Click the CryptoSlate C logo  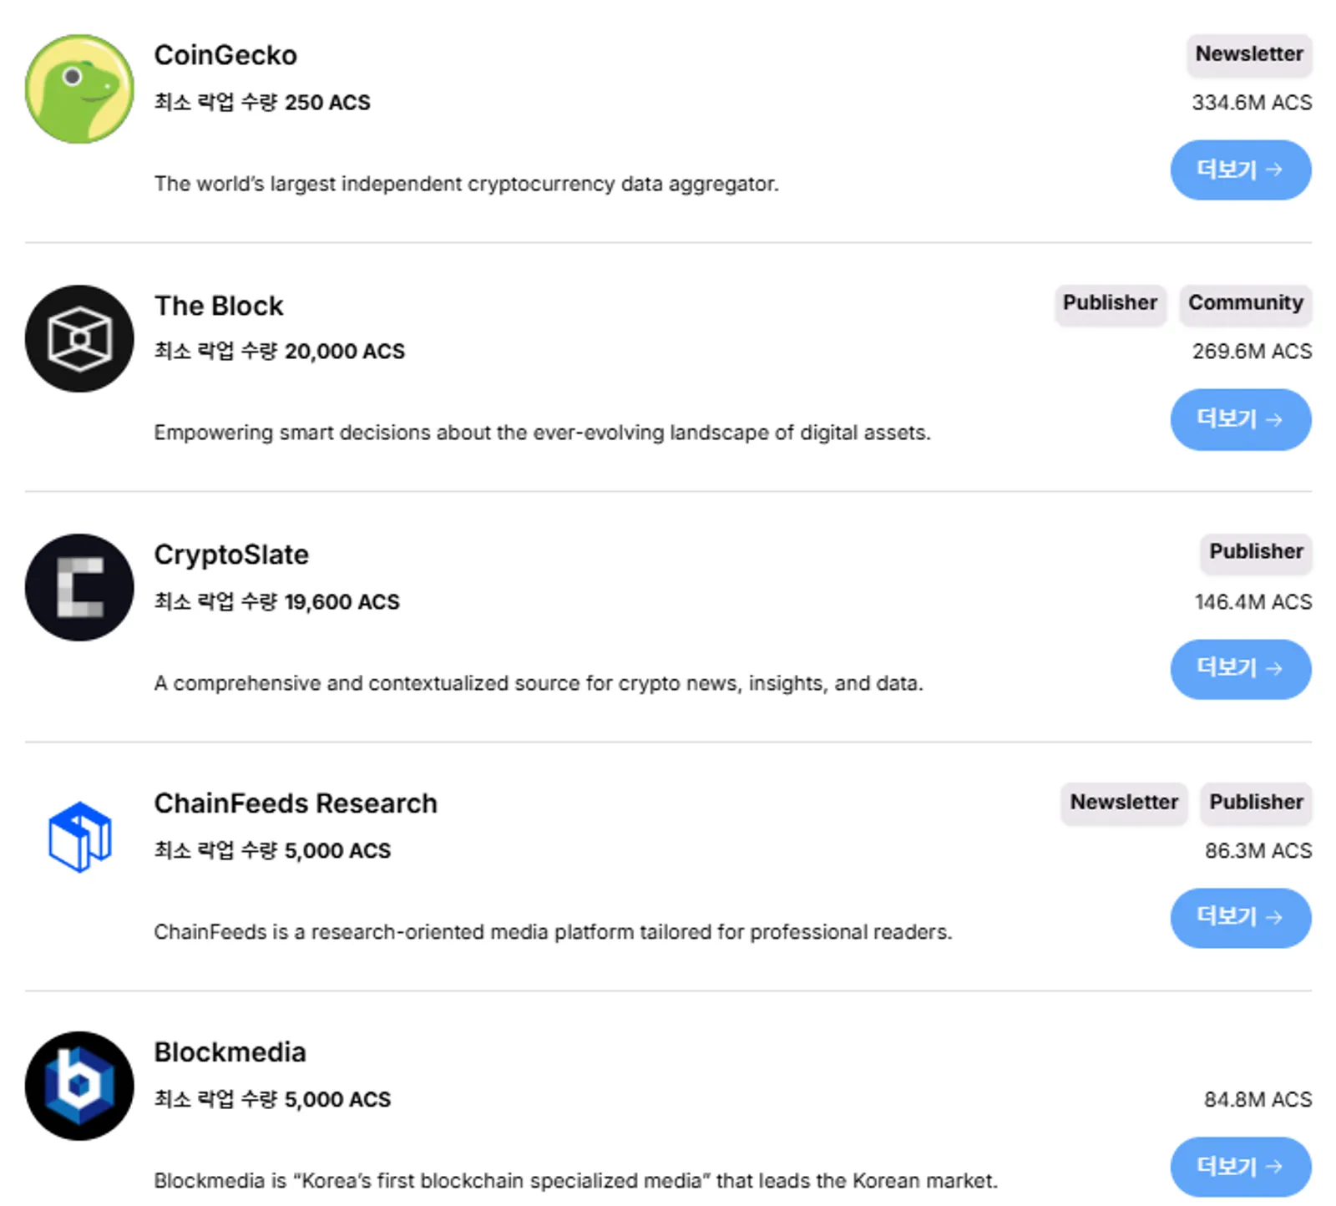[x=79, y=587]
